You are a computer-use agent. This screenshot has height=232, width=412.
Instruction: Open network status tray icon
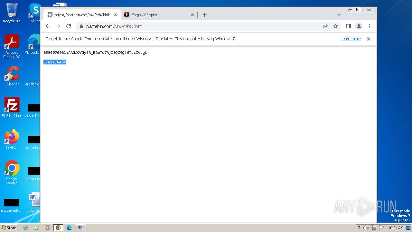pos(374,228)
